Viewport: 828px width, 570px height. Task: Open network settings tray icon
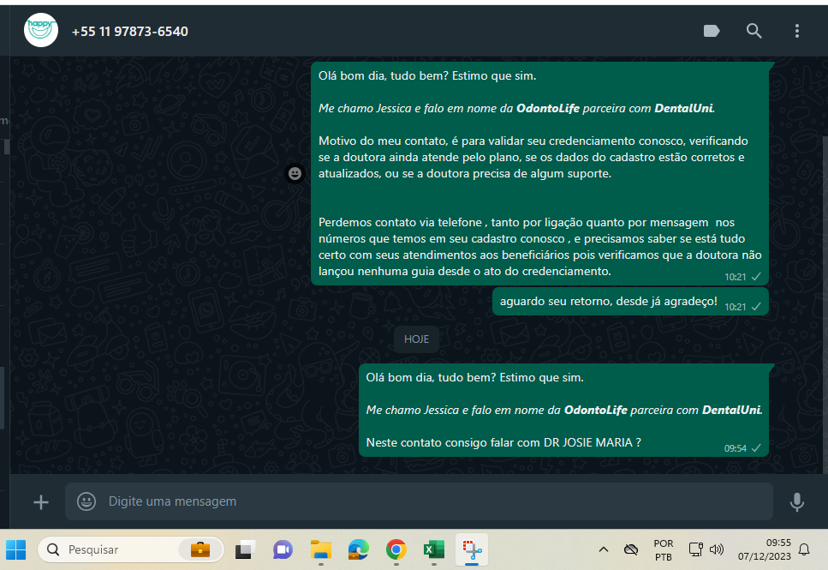click(695, 550)
